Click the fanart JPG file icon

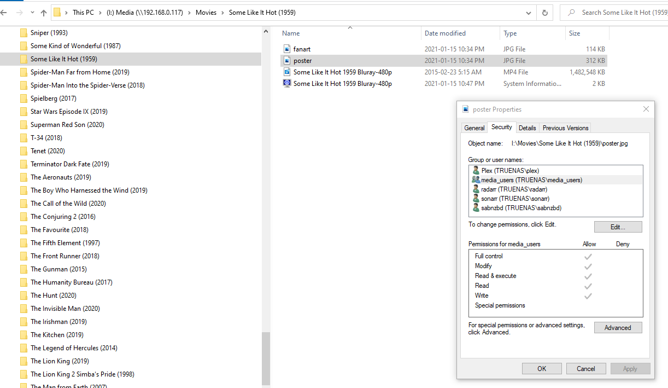pyautogui.click(x=287, y=49)
